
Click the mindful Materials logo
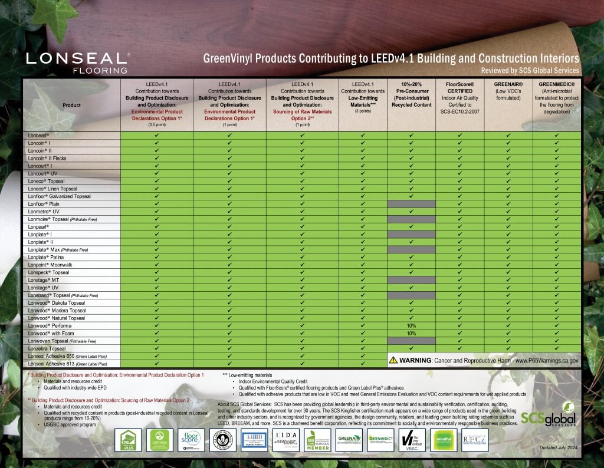click(x=444, y=440)
